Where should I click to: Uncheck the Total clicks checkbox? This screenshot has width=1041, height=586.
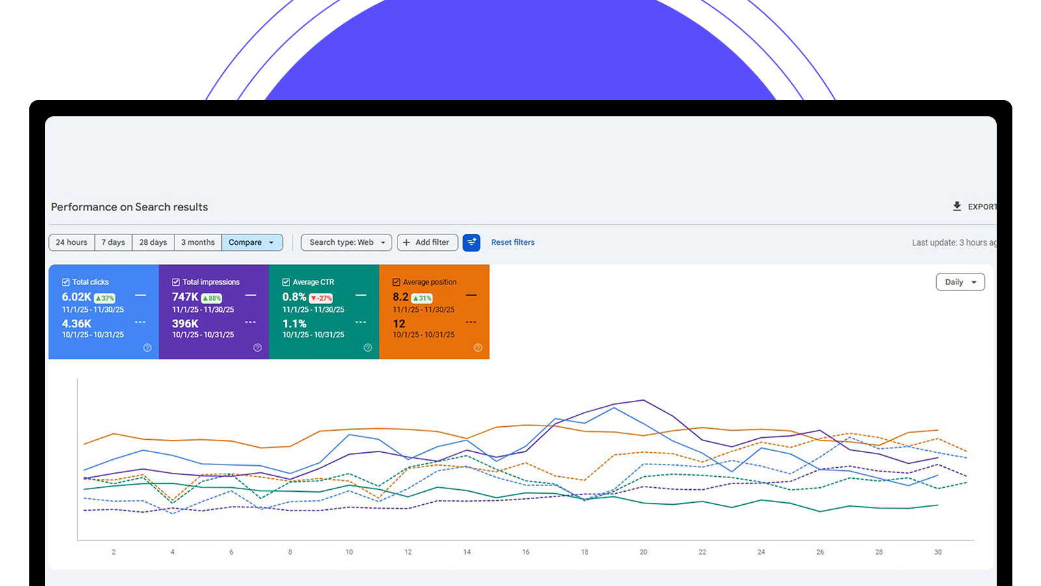(66, 282)
